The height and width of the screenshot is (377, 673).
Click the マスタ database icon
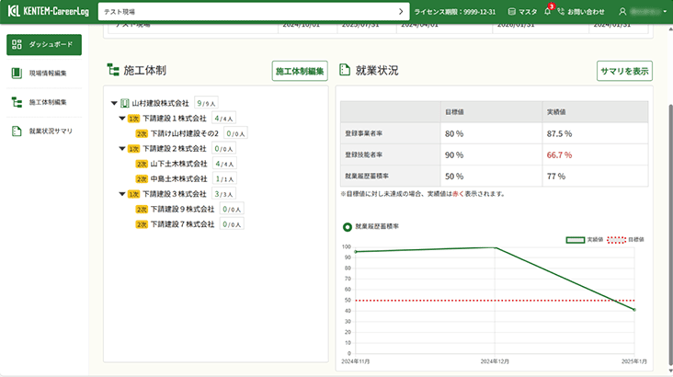(x=513, y=11)
